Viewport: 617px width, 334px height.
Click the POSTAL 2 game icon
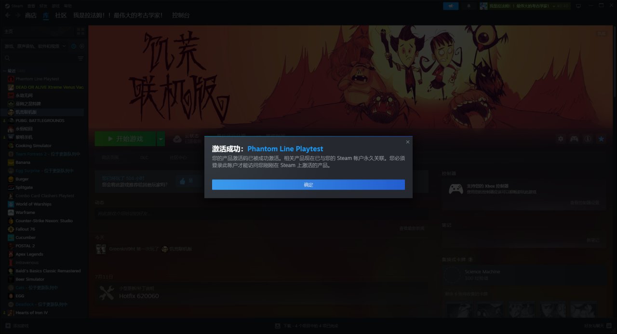11,246
